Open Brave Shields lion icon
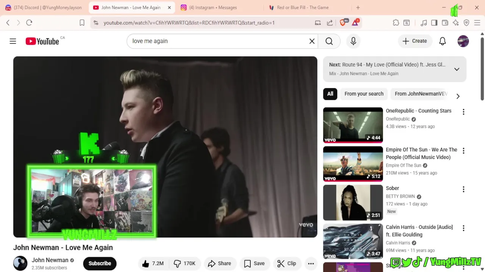Screen dimensions: 485x272 click(343, 23)
